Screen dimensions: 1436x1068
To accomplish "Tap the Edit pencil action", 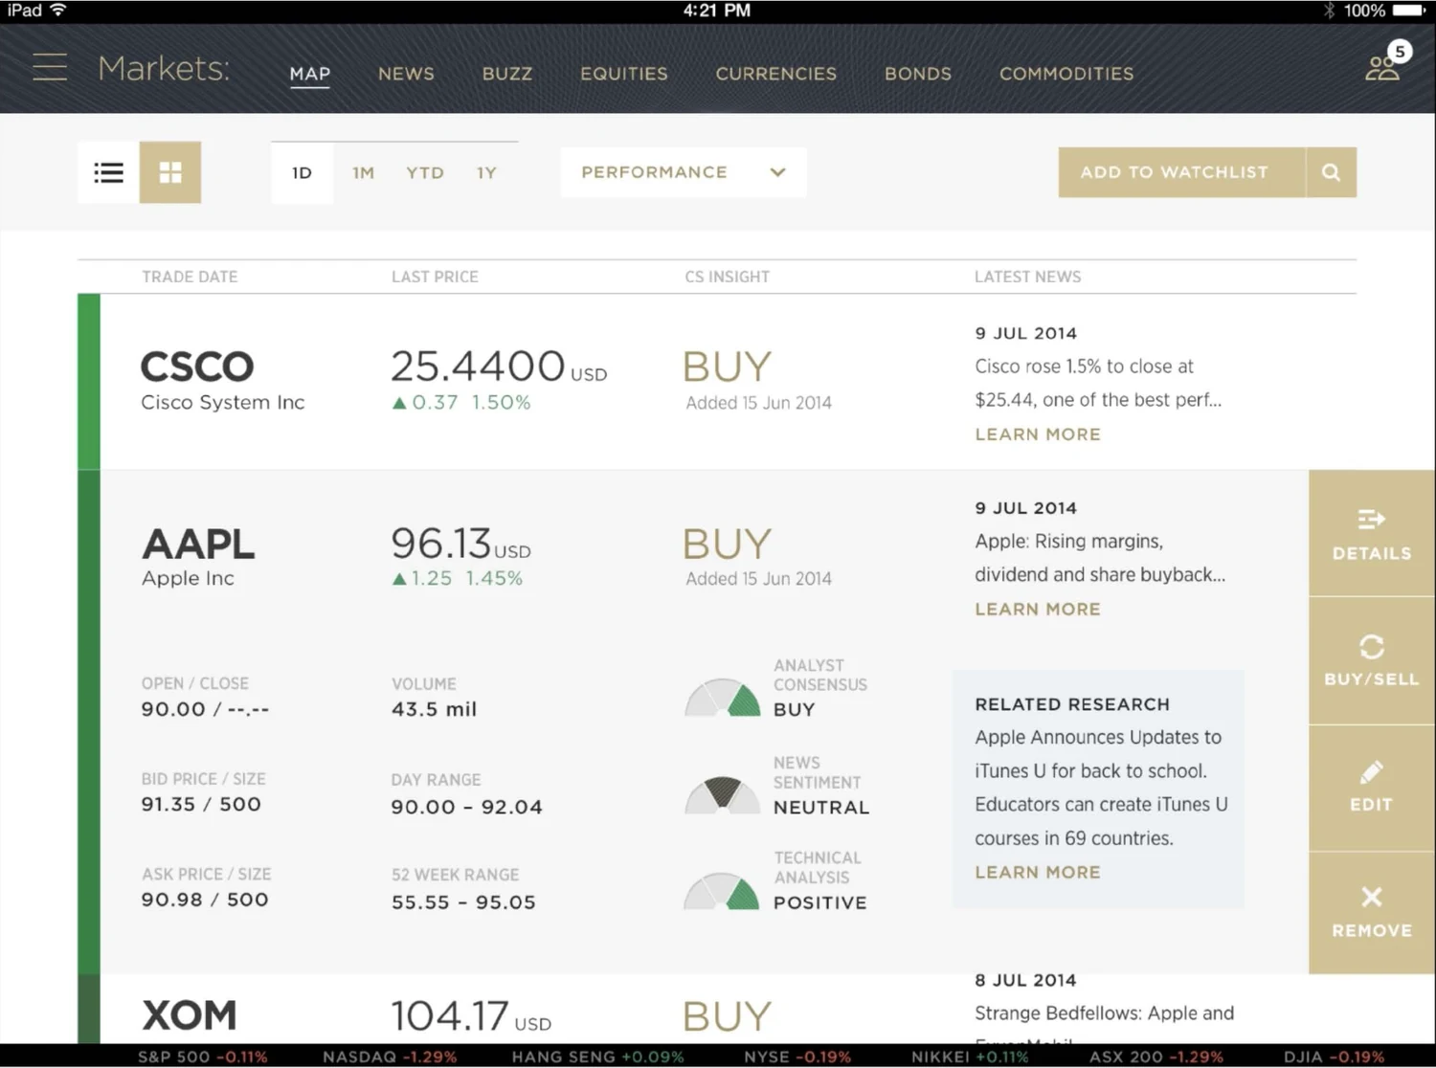I will 1372,787.
